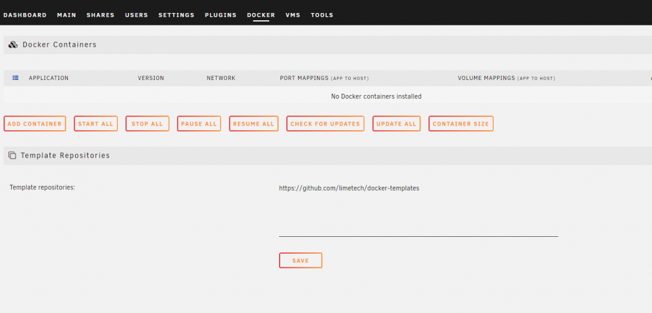Screen dimensions: 652x313
Task: Click the list view icon beside Application
Action: 16,77
